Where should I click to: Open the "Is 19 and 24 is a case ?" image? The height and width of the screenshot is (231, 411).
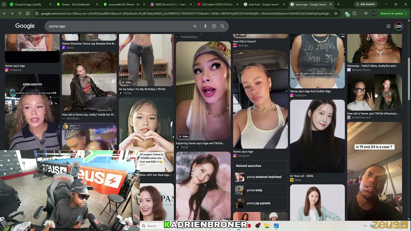point(374,171)
